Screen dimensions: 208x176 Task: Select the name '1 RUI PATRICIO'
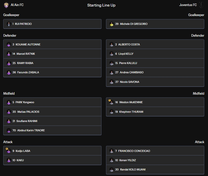[x=22, y=24]
